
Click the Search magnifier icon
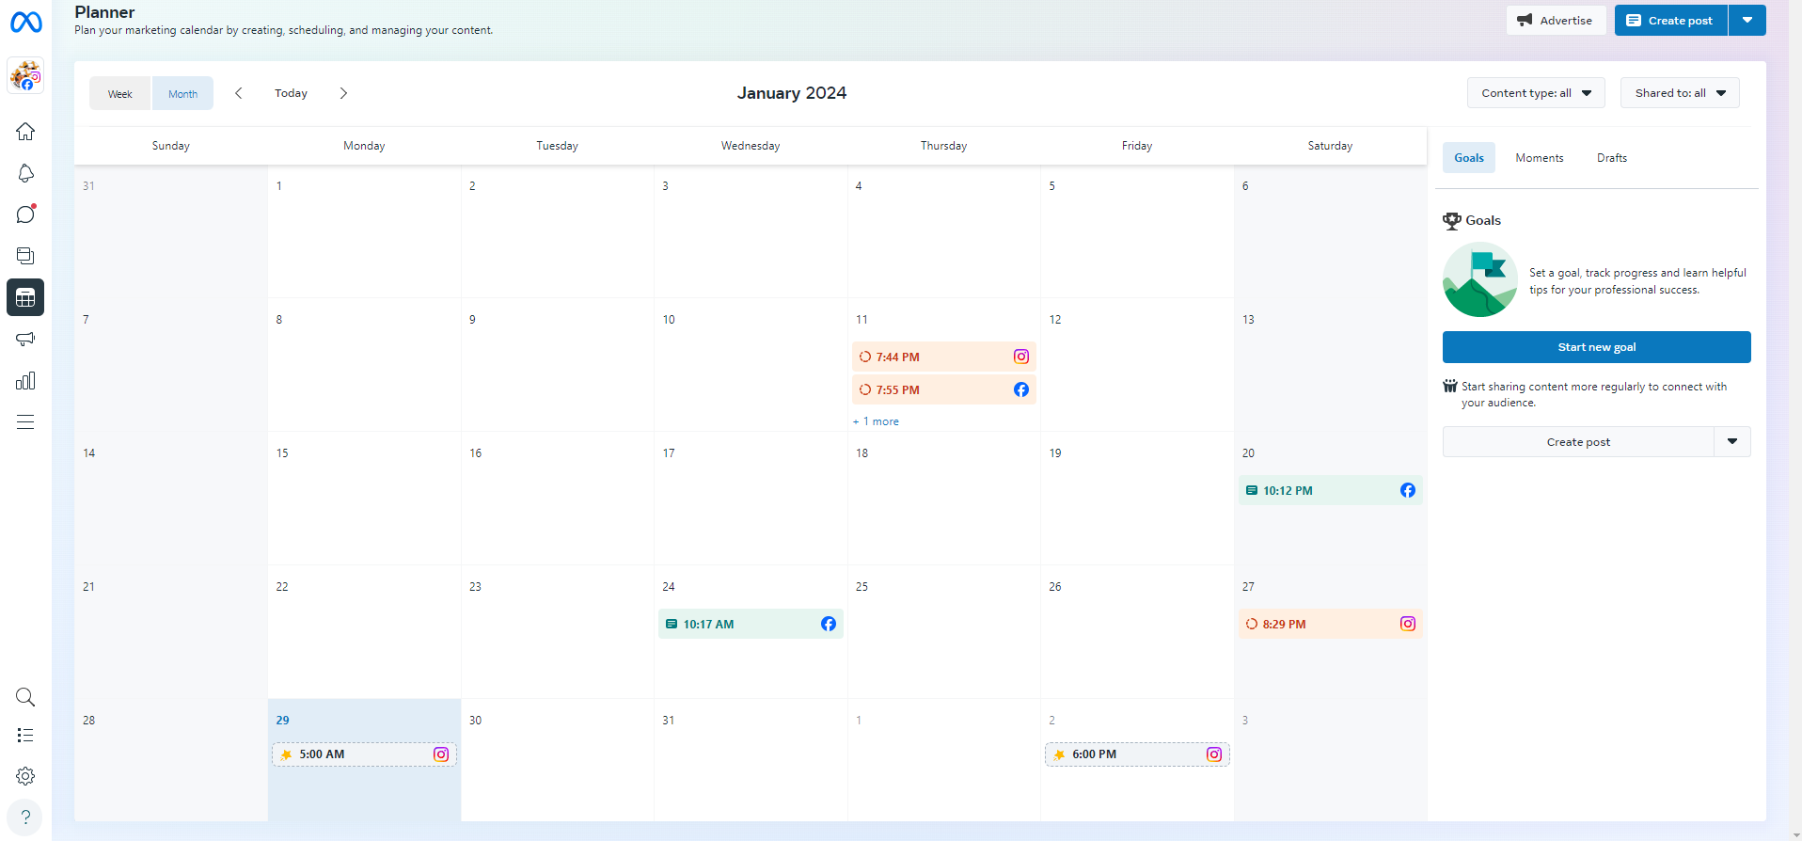25,697
